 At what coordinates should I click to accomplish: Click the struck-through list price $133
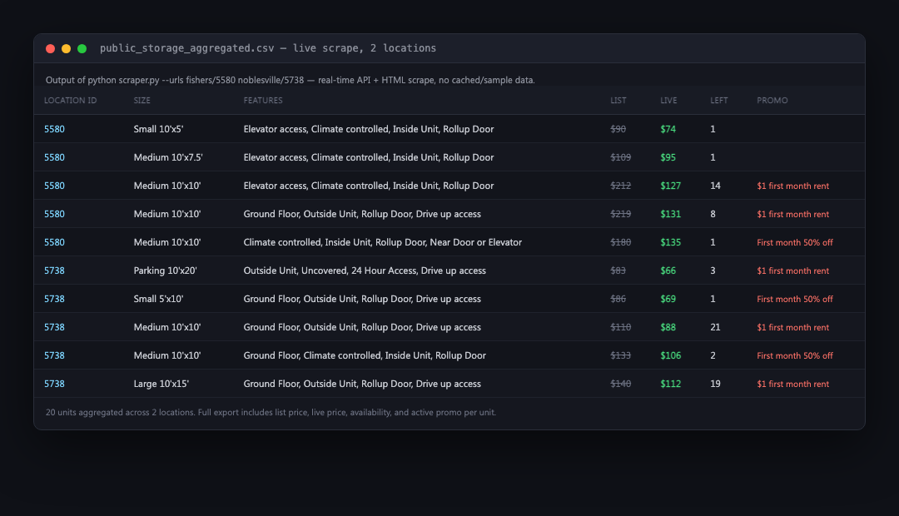click(620, 355)
